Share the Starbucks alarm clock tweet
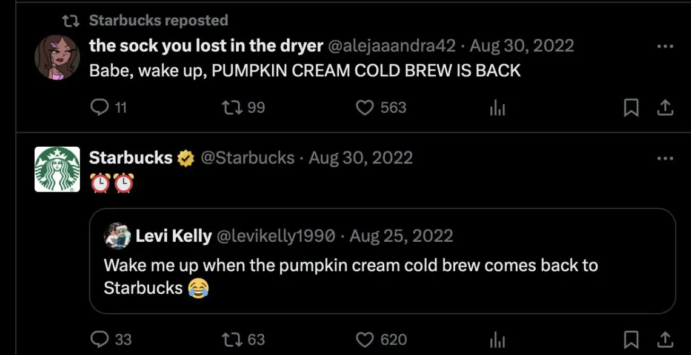This screenshot has height=355, width=691. tap(665, 340)
